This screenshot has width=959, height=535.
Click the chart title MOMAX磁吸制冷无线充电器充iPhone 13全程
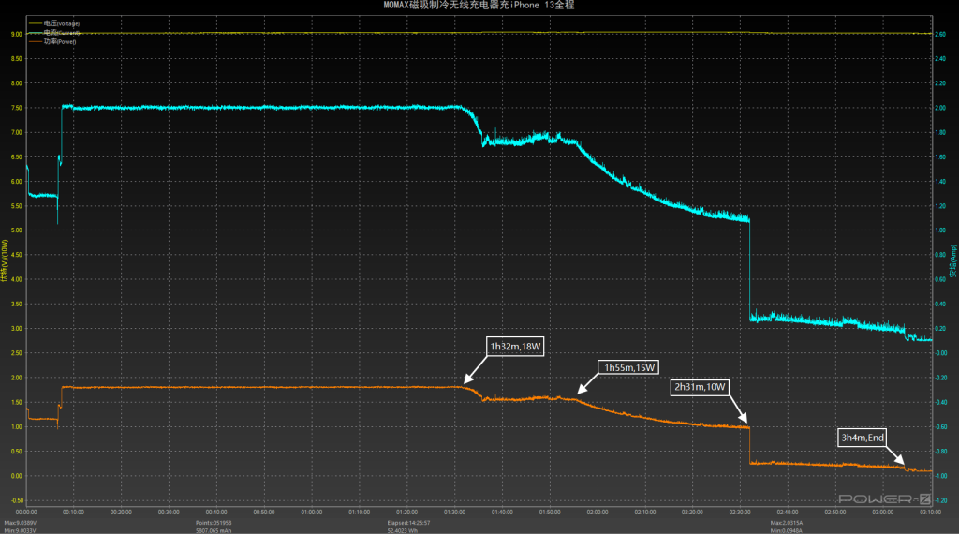coord(479,5)
